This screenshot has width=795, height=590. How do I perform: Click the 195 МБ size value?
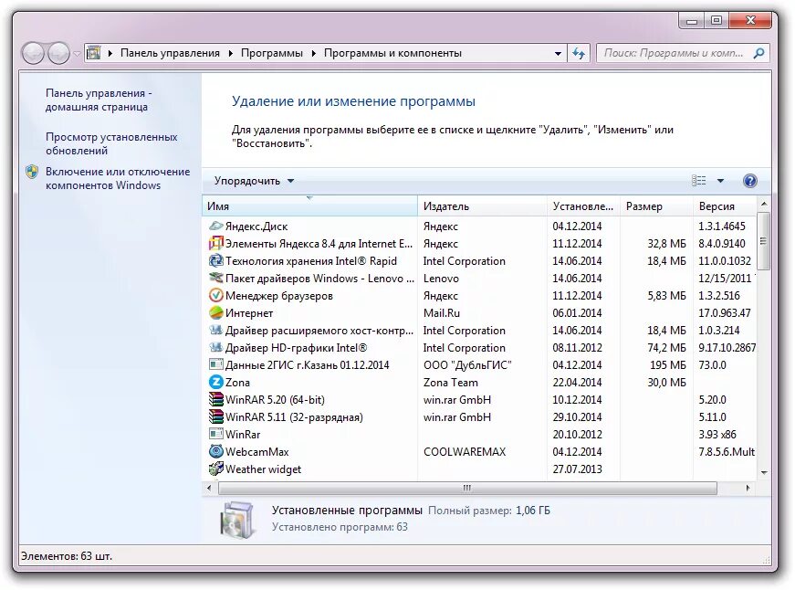coord(668,364)
